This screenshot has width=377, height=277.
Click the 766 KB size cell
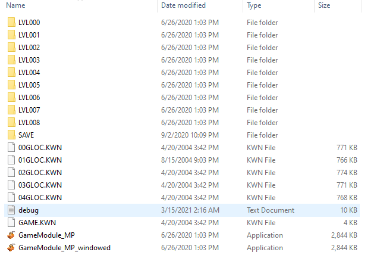click(347, 160)
